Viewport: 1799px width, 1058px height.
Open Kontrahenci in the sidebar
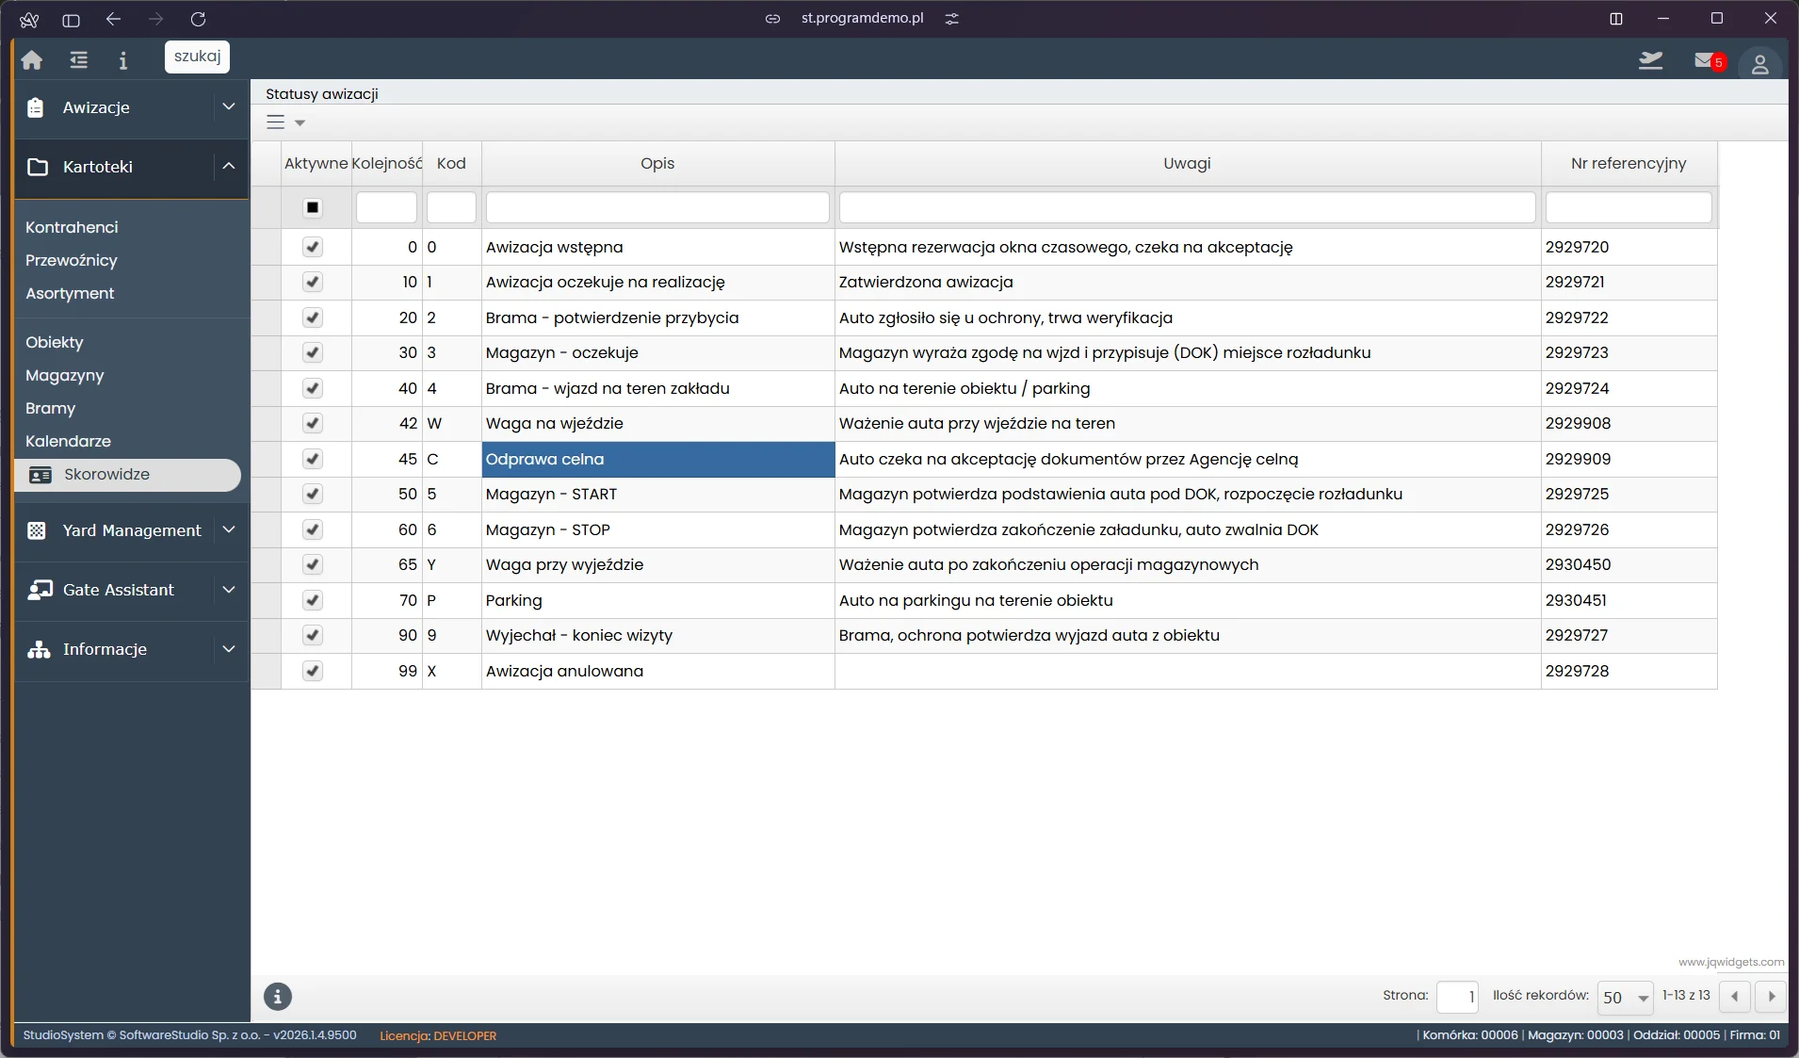pyautogui.click(x=72, y=227)
